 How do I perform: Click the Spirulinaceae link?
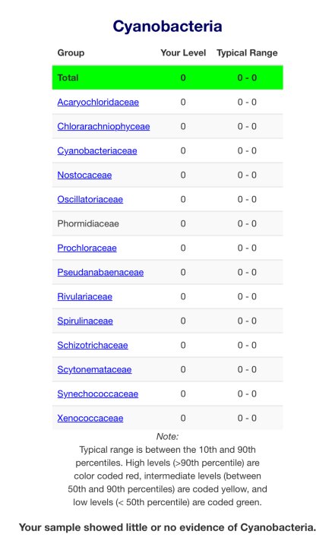click(x=85, y=321)
